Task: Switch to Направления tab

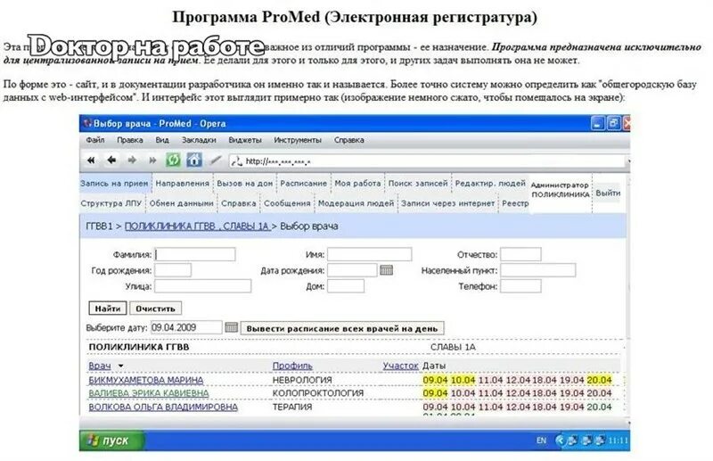Action: pyautogui.click(x=183, y=184)
